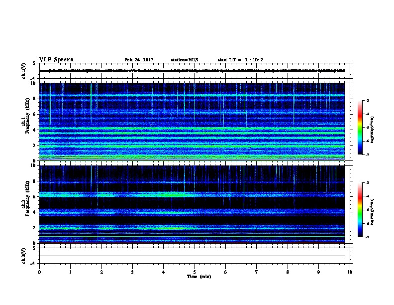Click the time axis tick label "1"
Image resolution: width=394 pixels, height=305 pixels.
[x=70, y=272]
